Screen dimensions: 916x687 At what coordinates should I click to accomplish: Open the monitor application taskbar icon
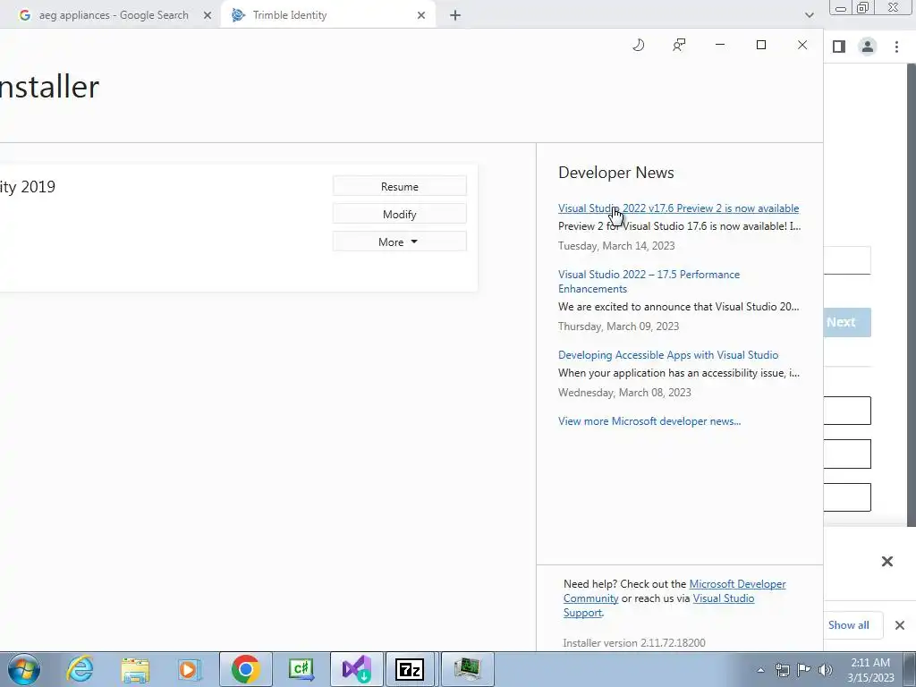tap(467, 669)
